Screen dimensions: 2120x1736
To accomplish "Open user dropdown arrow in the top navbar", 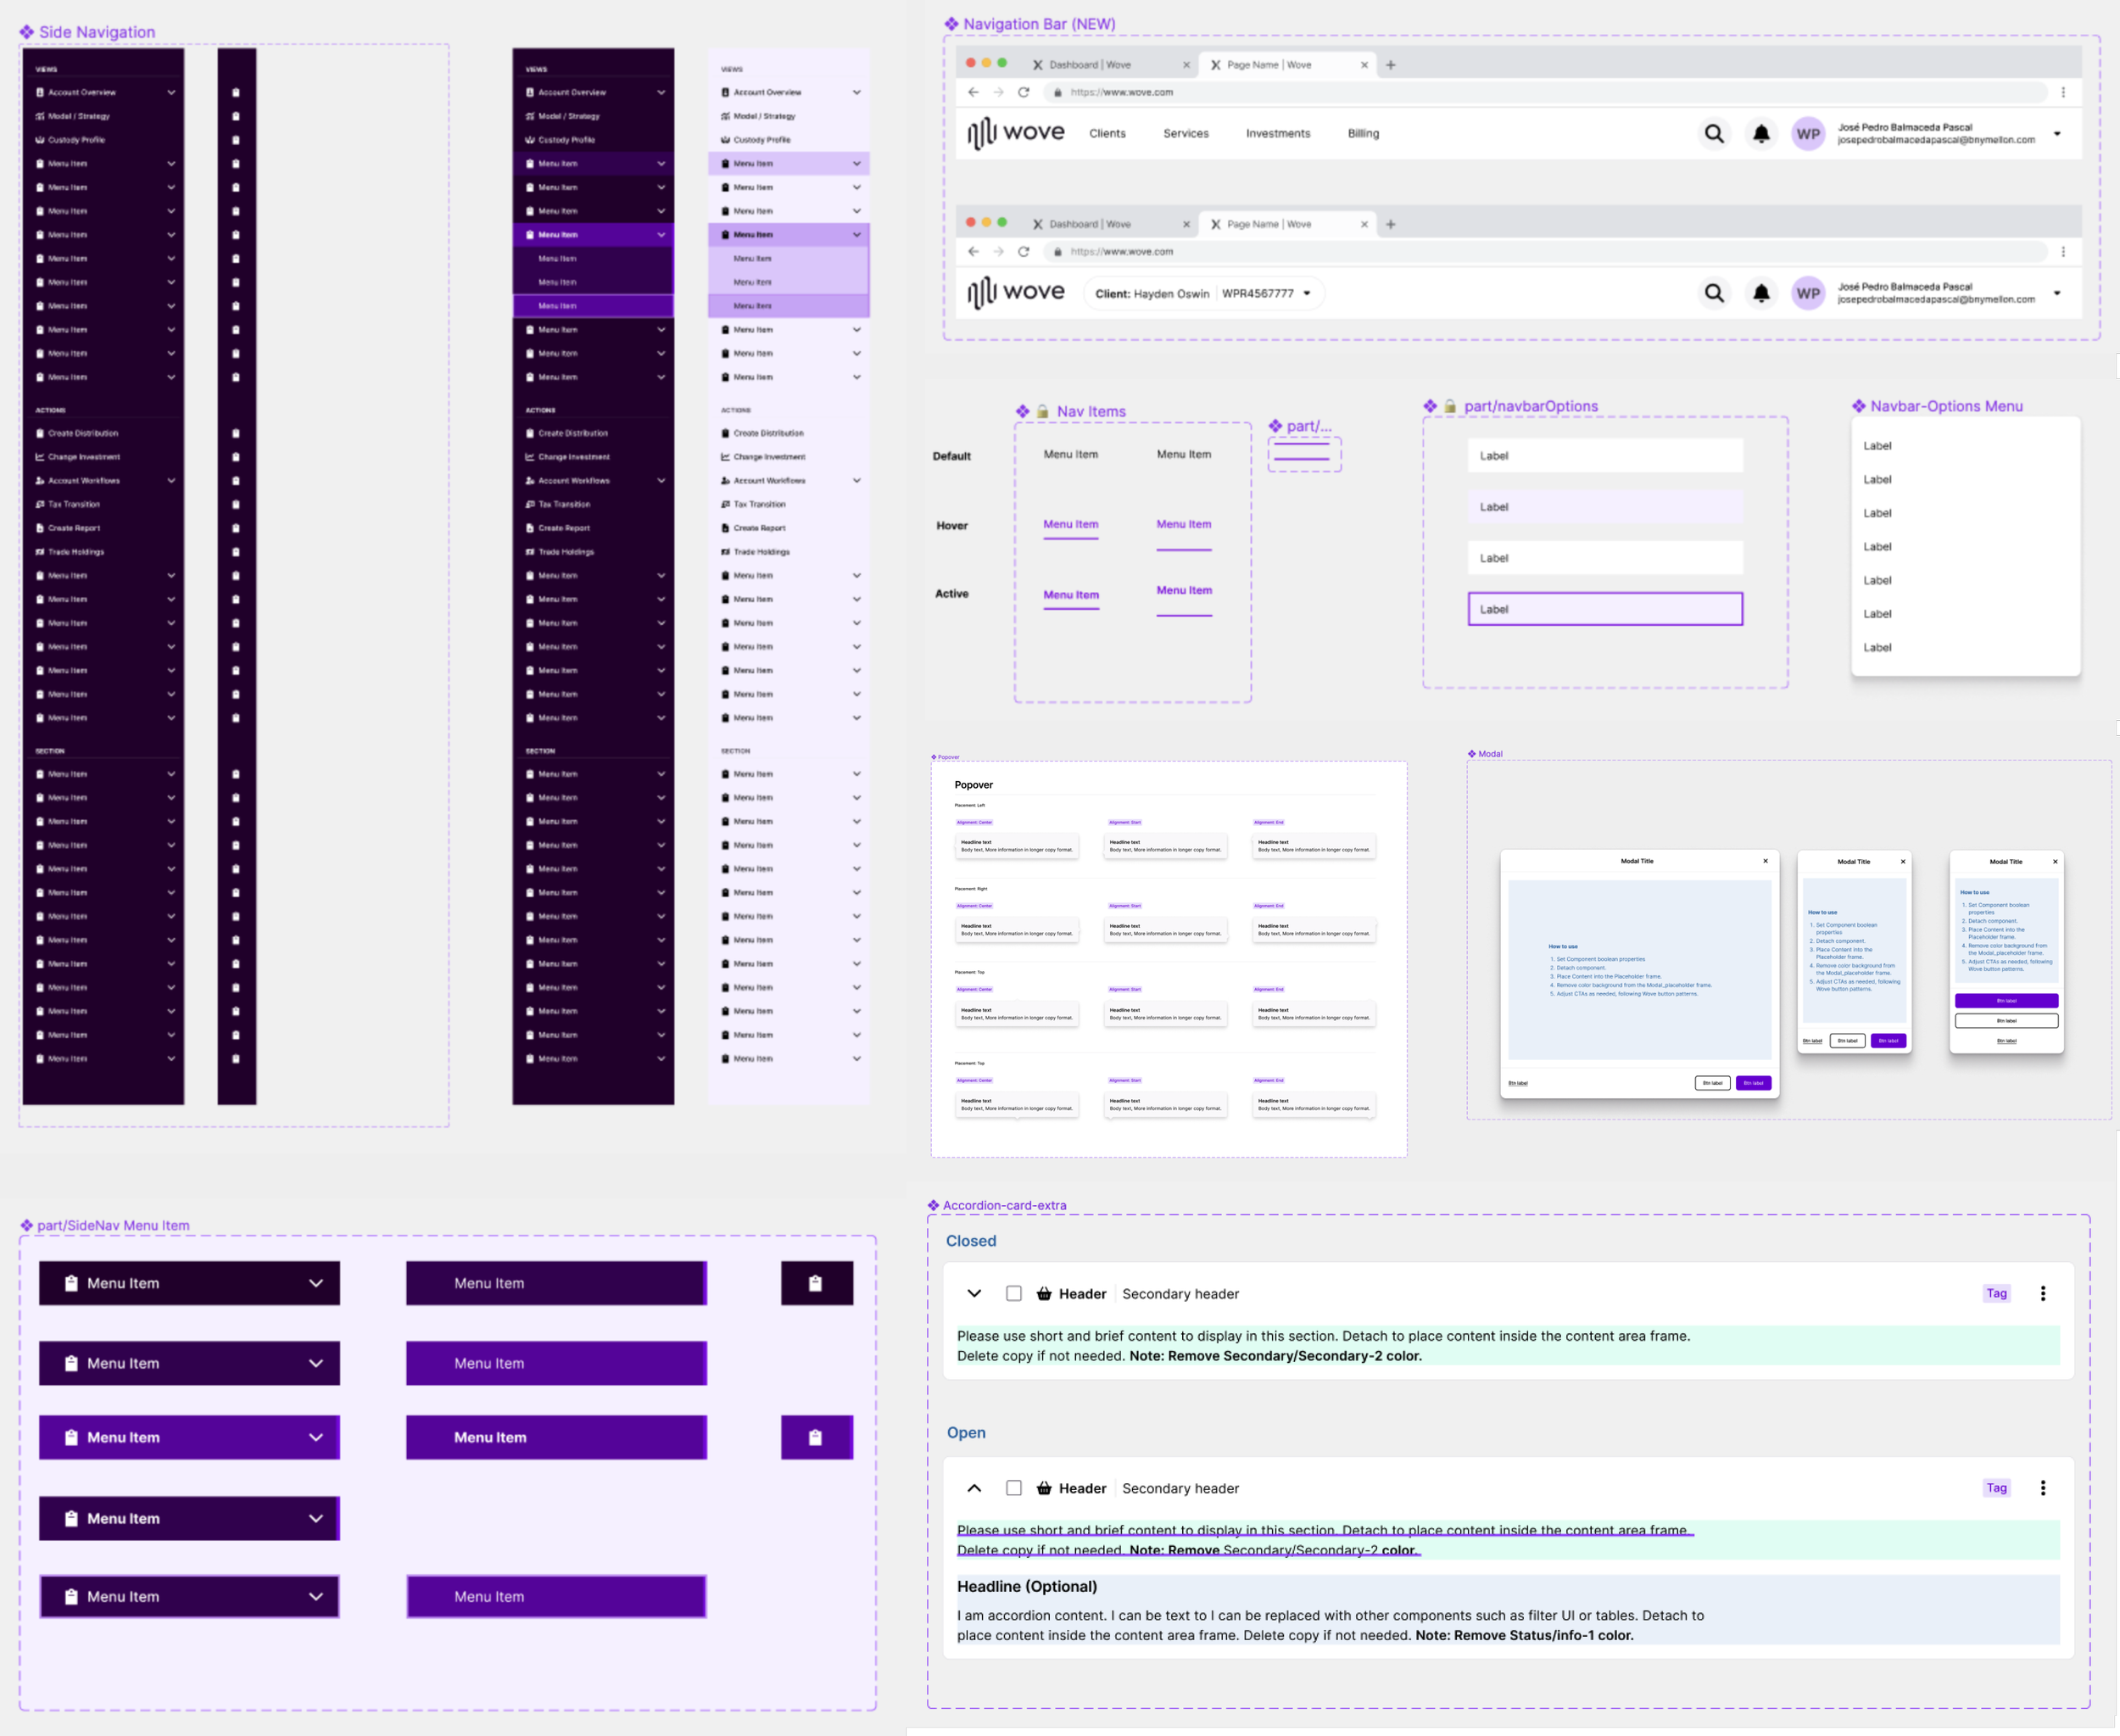I will (x=2057, y=134).
